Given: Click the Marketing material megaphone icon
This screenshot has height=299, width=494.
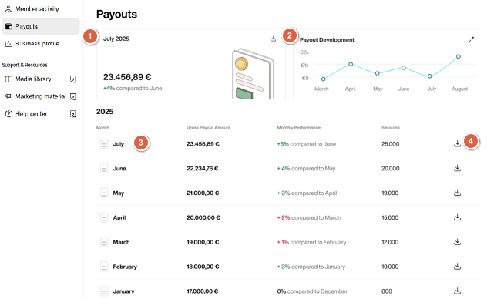Looking at the screenshot, I should 8,96.
